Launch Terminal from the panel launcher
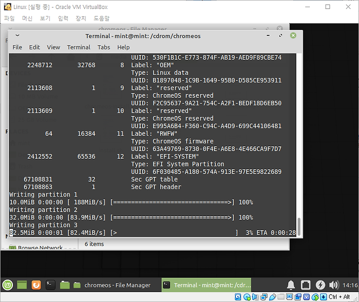359x302 pixels. [x=50, y=285]
